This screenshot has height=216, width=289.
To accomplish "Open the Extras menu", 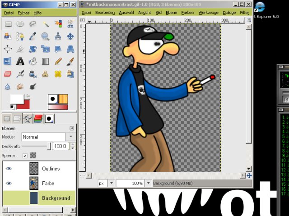I will pos(23,13).
